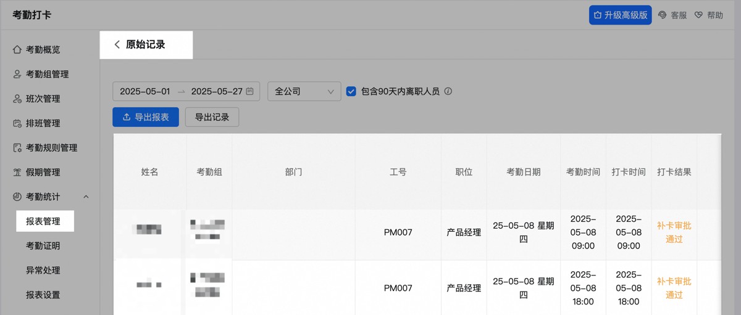Click the info icon beside 包含90天内离职人员
Image resolution: width=741 pixels, height=315 pixels.
[448, 91]
